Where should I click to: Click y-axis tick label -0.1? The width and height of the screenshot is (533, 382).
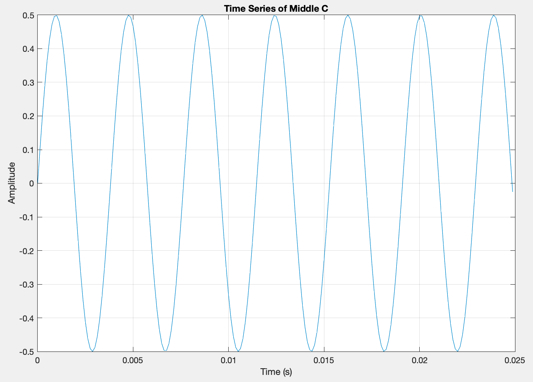pyautogui.click(x=27, y=217)
